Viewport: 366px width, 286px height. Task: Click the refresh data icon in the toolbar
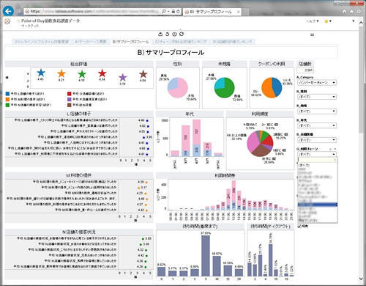pyautogui.click(x=182, y=34)
